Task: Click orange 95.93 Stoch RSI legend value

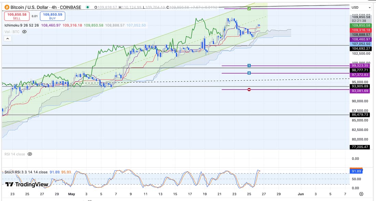Action: 66,172
